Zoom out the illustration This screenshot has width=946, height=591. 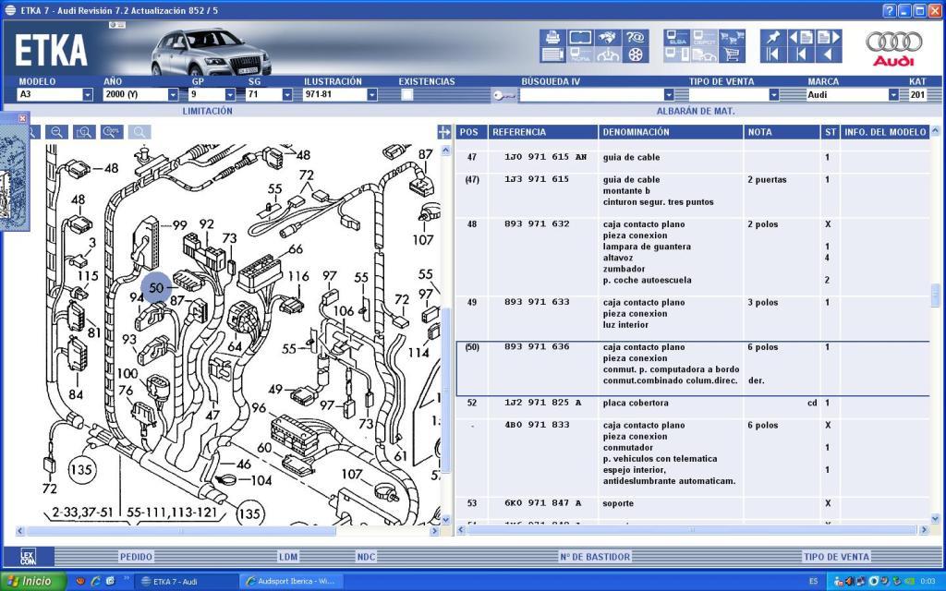click(x=56, y=132)
